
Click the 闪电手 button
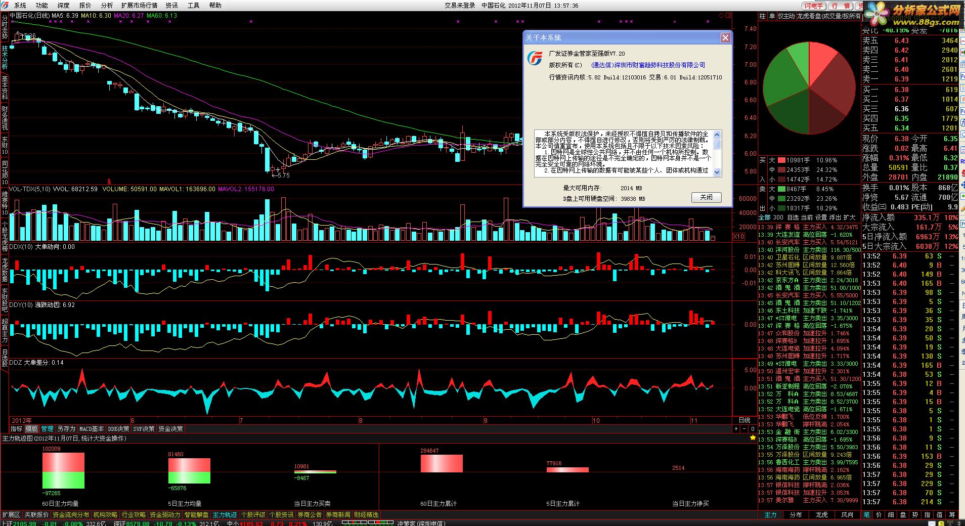point(814,6)
